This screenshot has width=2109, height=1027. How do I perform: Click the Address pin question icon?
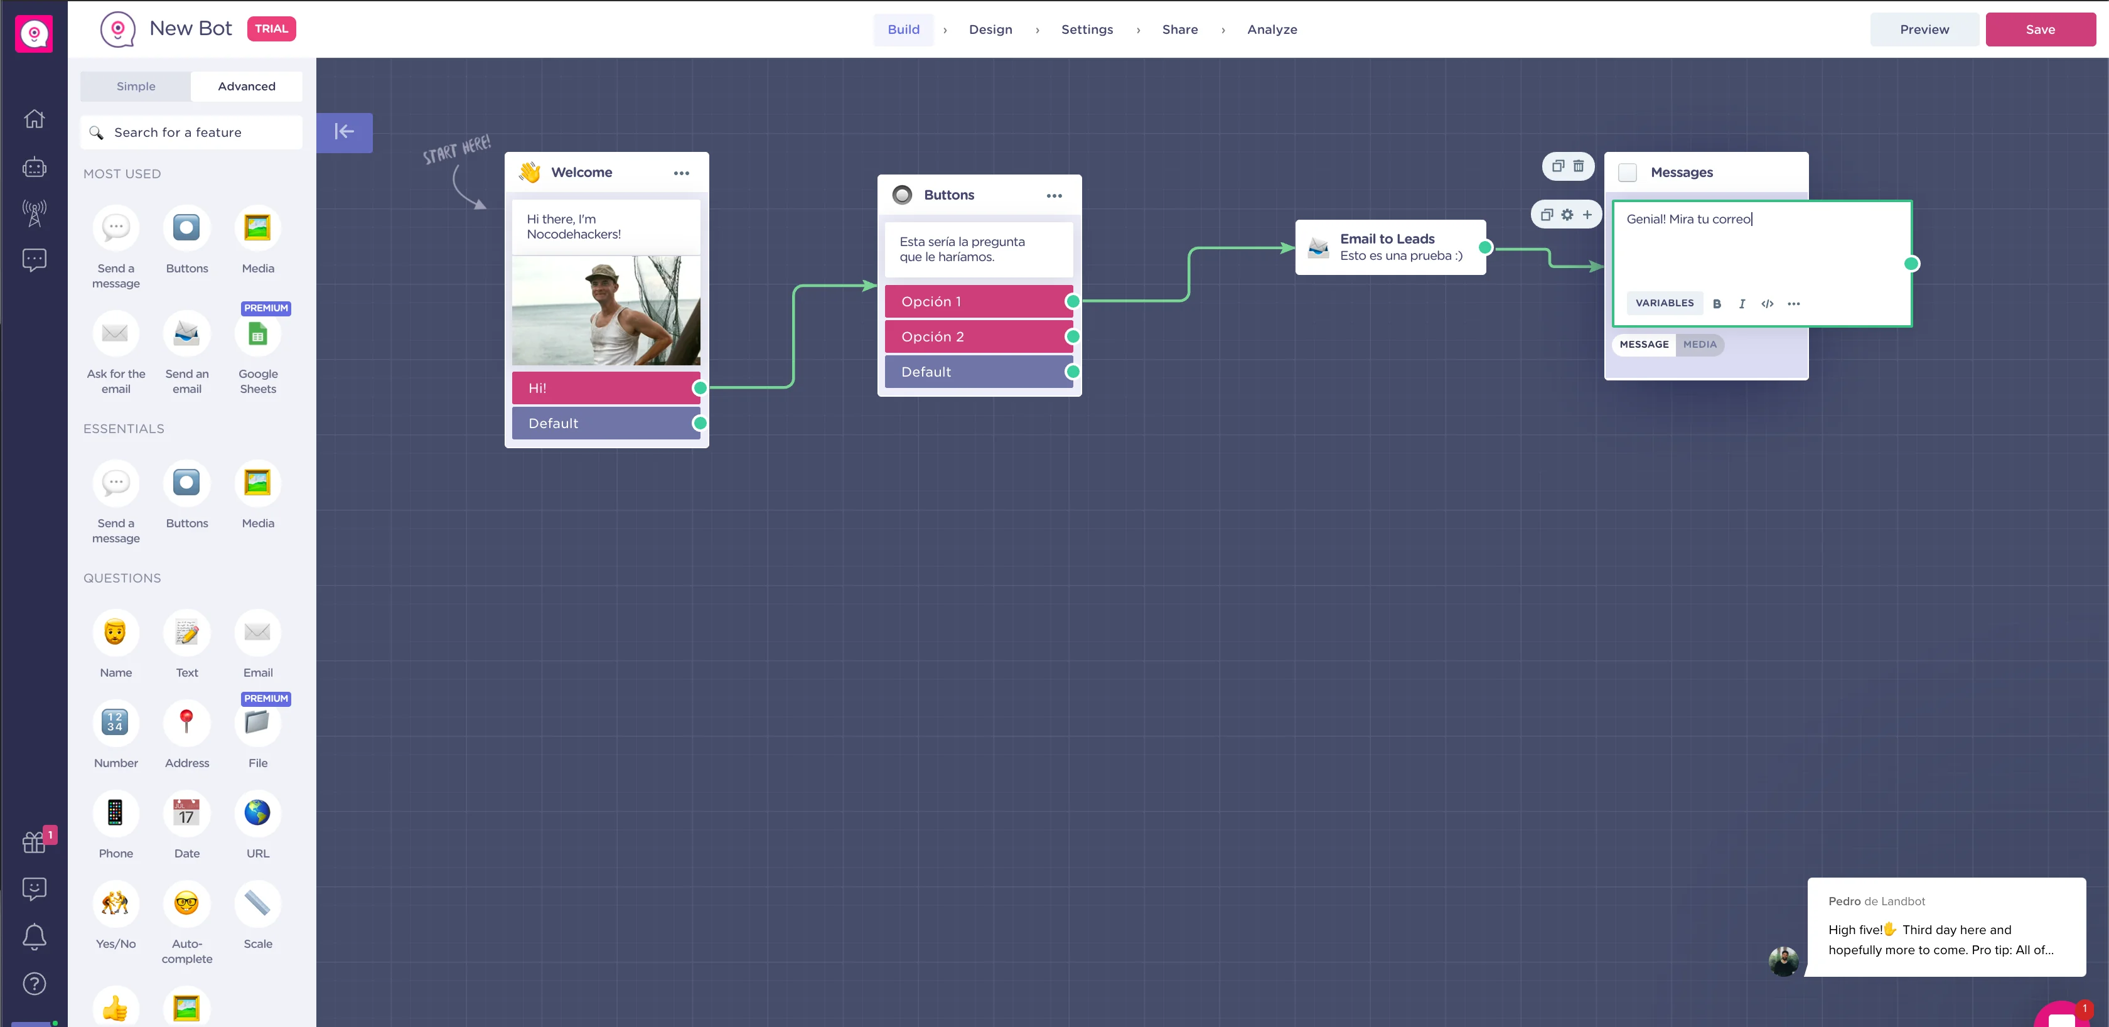[186, 723]
